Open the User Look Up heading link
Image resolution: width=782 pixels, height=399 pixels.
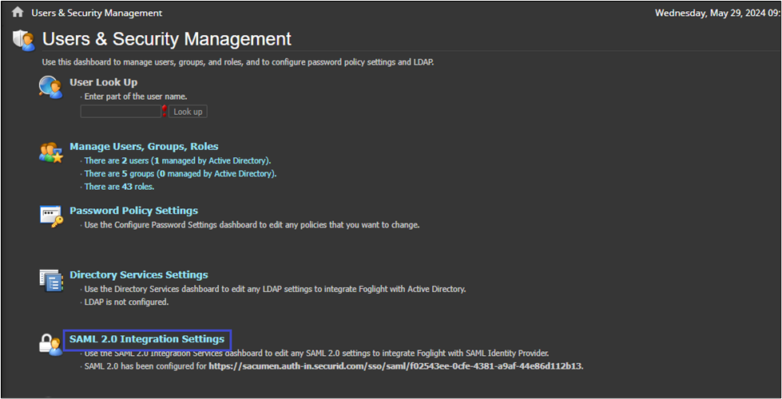coord(103,82)
